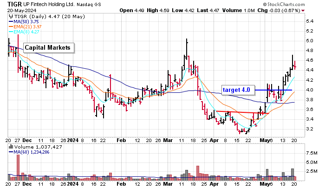Select the TIGR ticker symbol in the header
The height and width of the screenshot is (188, 325).
point(14,4)
